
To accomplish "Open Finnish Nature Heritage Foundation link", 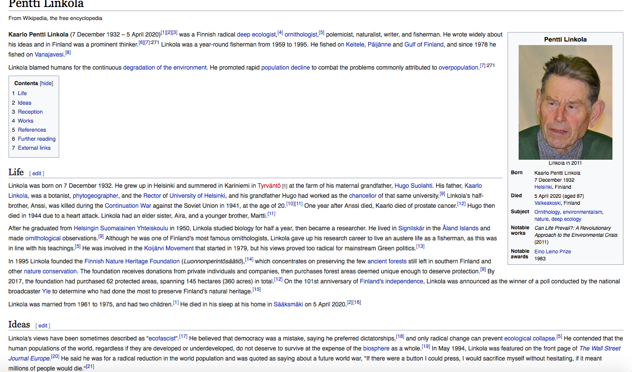I will coord(132,261).
